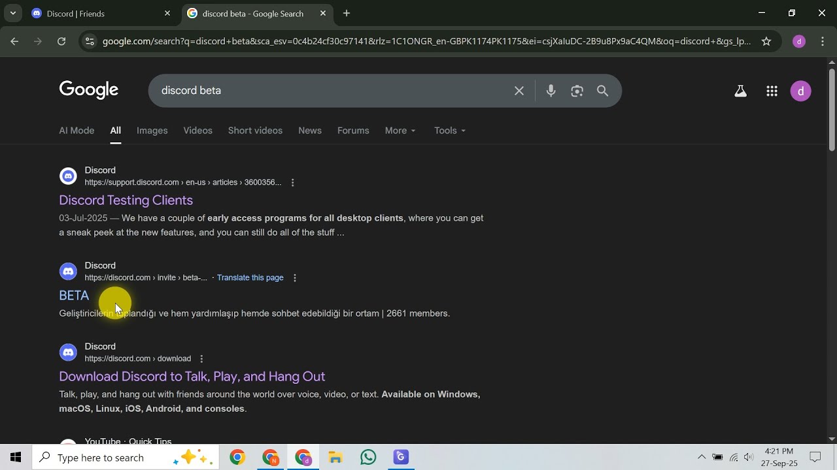Open the Discord Testing Clients link

point(126,200)
